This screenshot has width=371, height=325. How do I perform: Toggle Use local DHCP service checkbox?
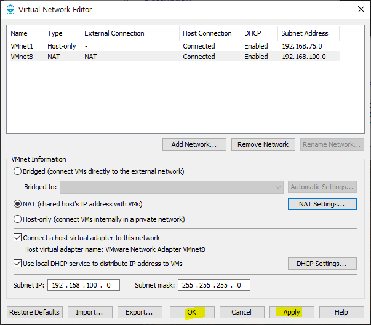17,264
